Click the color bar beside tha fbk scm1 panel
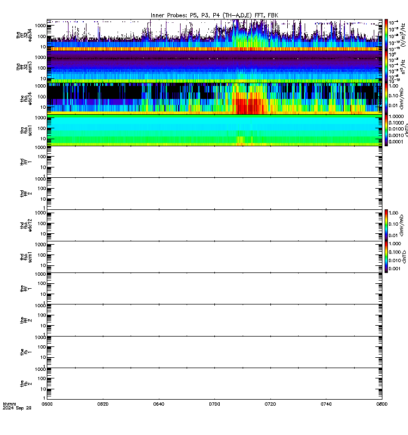 [386, 130]
